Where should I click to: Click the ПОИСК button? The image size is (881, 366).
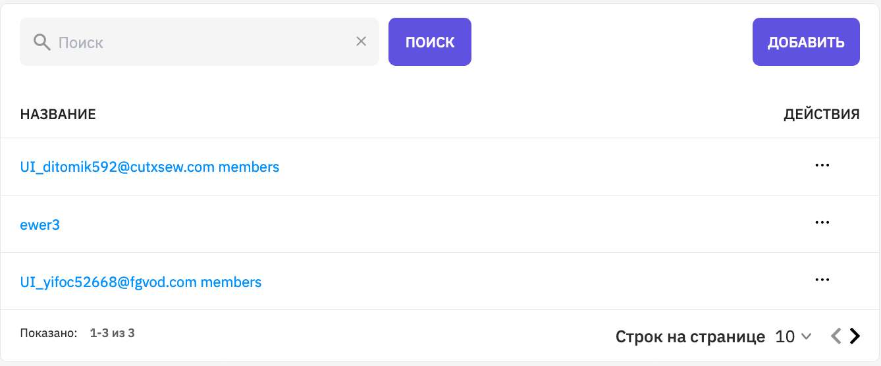[x=430, y=42]
